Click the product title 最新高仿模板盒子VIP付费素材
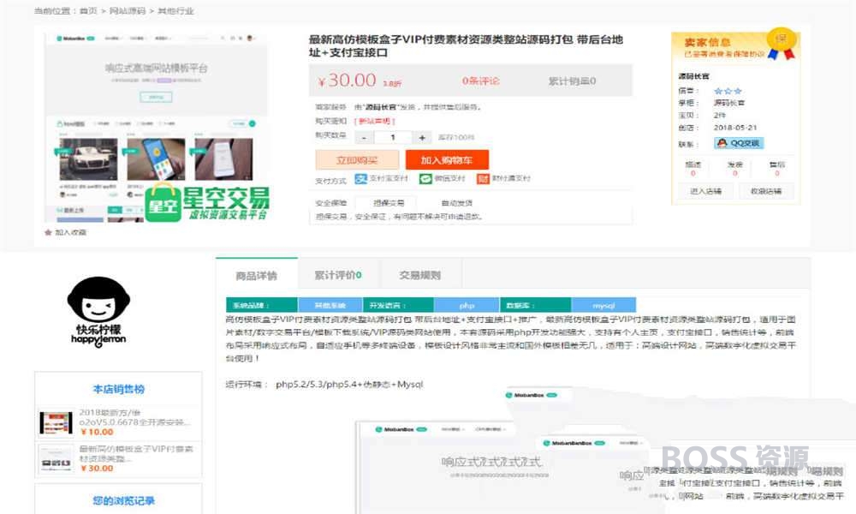 pyautogui.click(x=466, y=46)
